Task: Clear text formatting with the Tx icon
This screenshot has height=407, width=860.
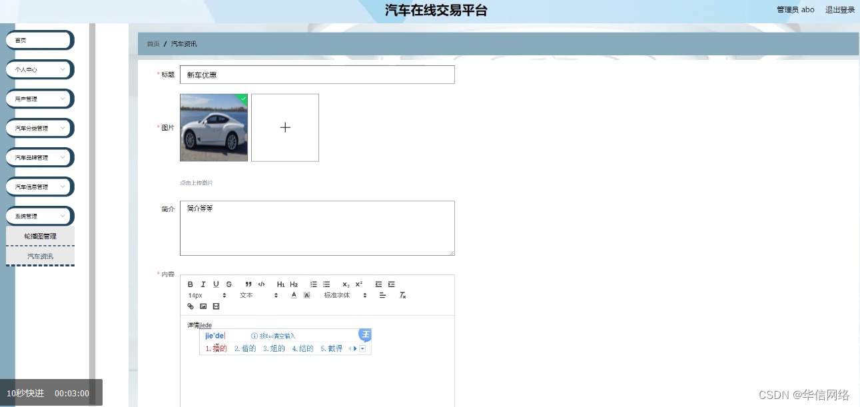Action: pyautogui.click(x=402, y=295)
